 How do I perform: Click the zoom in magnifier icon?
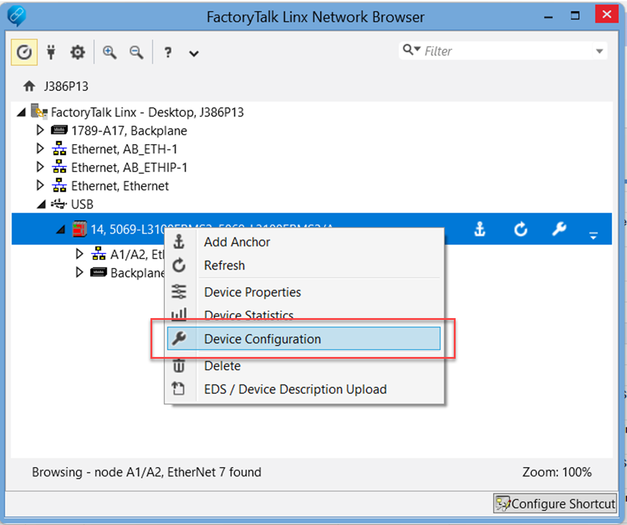tap(109, 53)
